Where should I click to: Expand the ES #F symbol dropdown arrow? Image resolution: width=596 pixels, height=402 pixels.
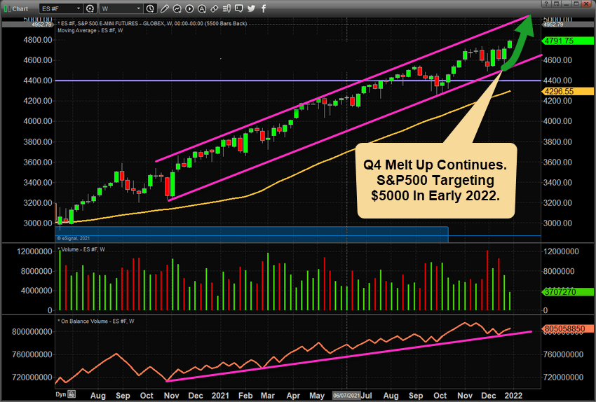79,8
